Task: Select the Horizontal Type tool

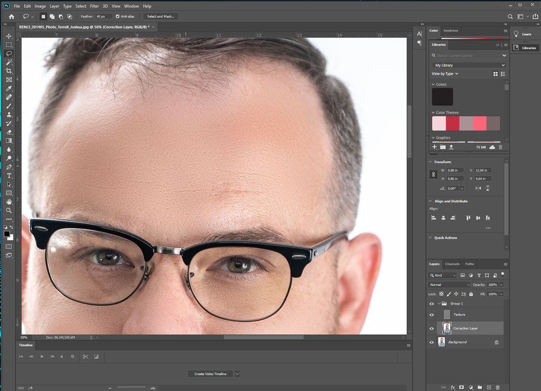Action: tap(9, 175)
